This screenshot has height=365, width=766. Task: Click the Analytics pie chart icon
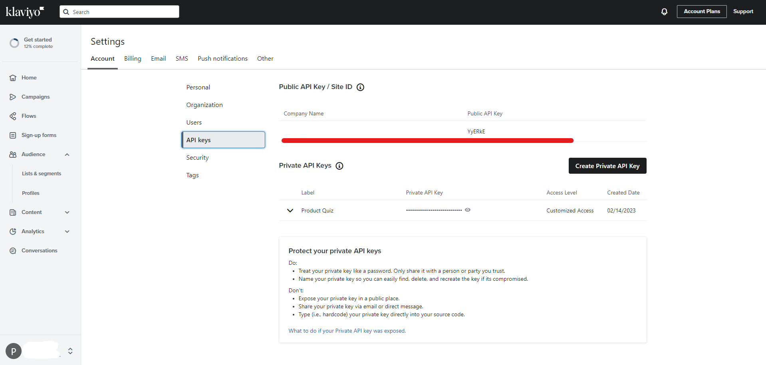(13, 232)
